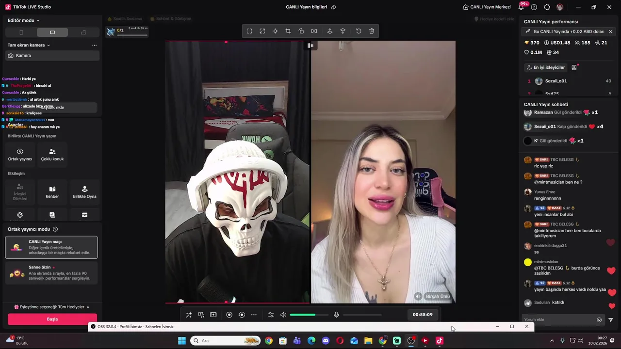This screenshot has width=621, height=349.
Task: Click the share icon next to CANLI Yayın bilgileri
Action: (333, 7)
